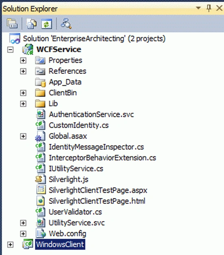Expand the Lib folder
Image resolution: width=224 pixels, height=255 pixels.
click(x=23, y=104)
